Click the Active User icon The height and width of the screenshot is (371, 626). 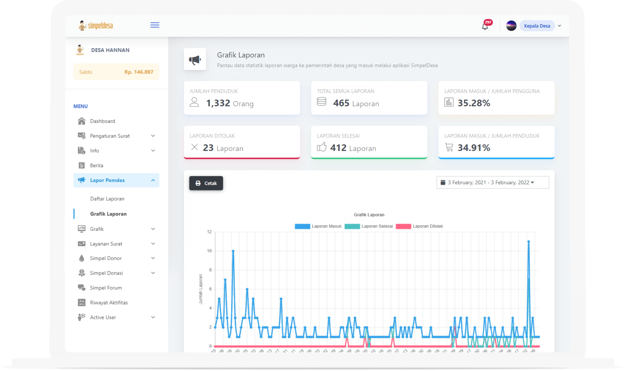tap(82, 317)
